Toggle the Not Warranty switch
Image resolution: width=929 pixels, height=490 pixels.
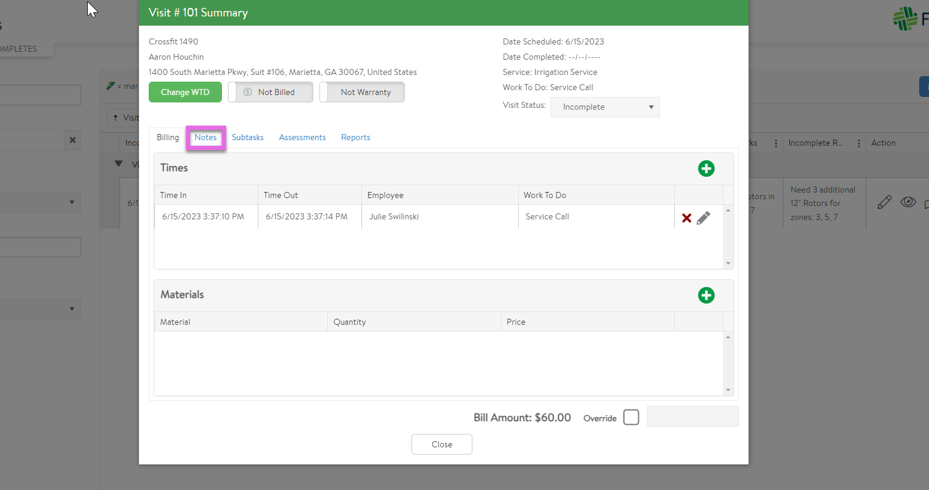coord(362,92)
